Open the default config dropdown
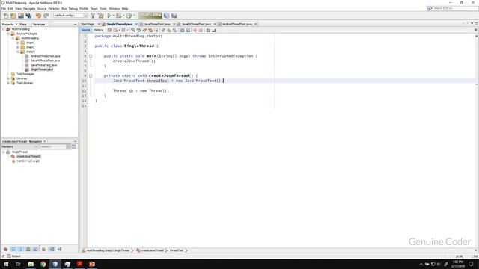 point(70,16)
